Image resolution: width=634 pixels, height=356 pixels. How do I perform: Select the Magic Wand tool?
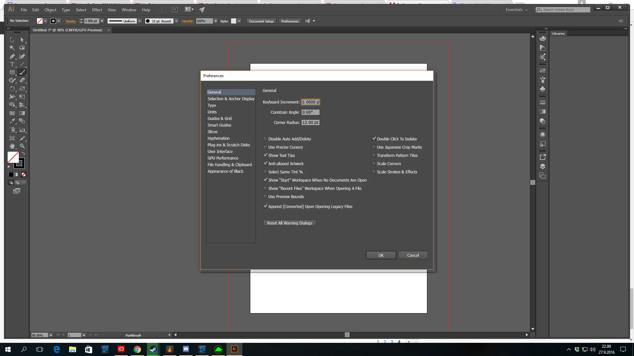coord(12,48)
